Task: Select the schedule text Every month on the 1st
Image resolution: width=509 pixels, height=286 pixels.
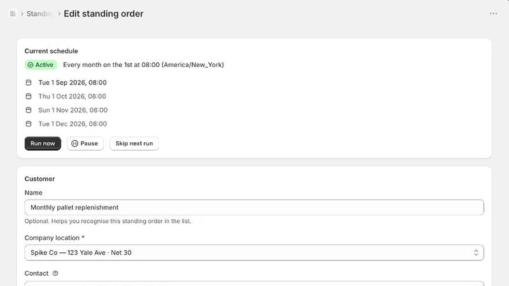Action: point(144,65)
